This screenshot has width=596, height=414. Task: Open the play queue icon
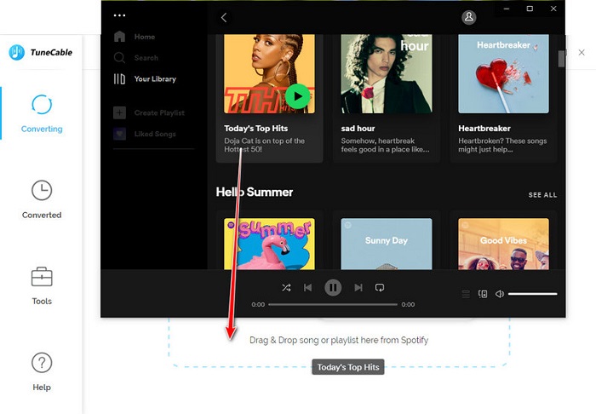pyautogui.click(x=466, y=294)
